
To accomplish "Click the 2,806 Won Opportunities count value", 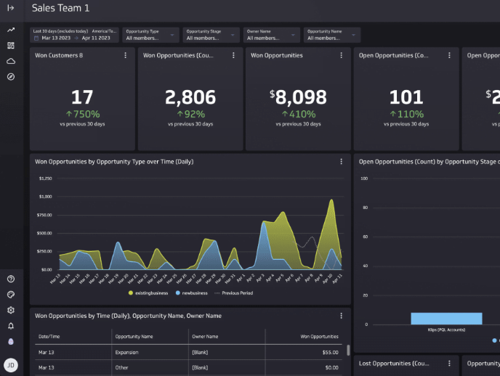I will [x=190, y=97].
